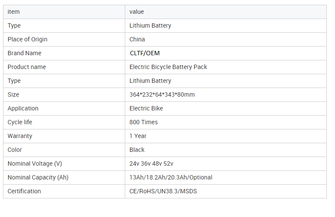Click "Electric Bicycle Battery Pack" text
Image resolution: width=335 pixels, height=217 pixels.
pos(168,67)
